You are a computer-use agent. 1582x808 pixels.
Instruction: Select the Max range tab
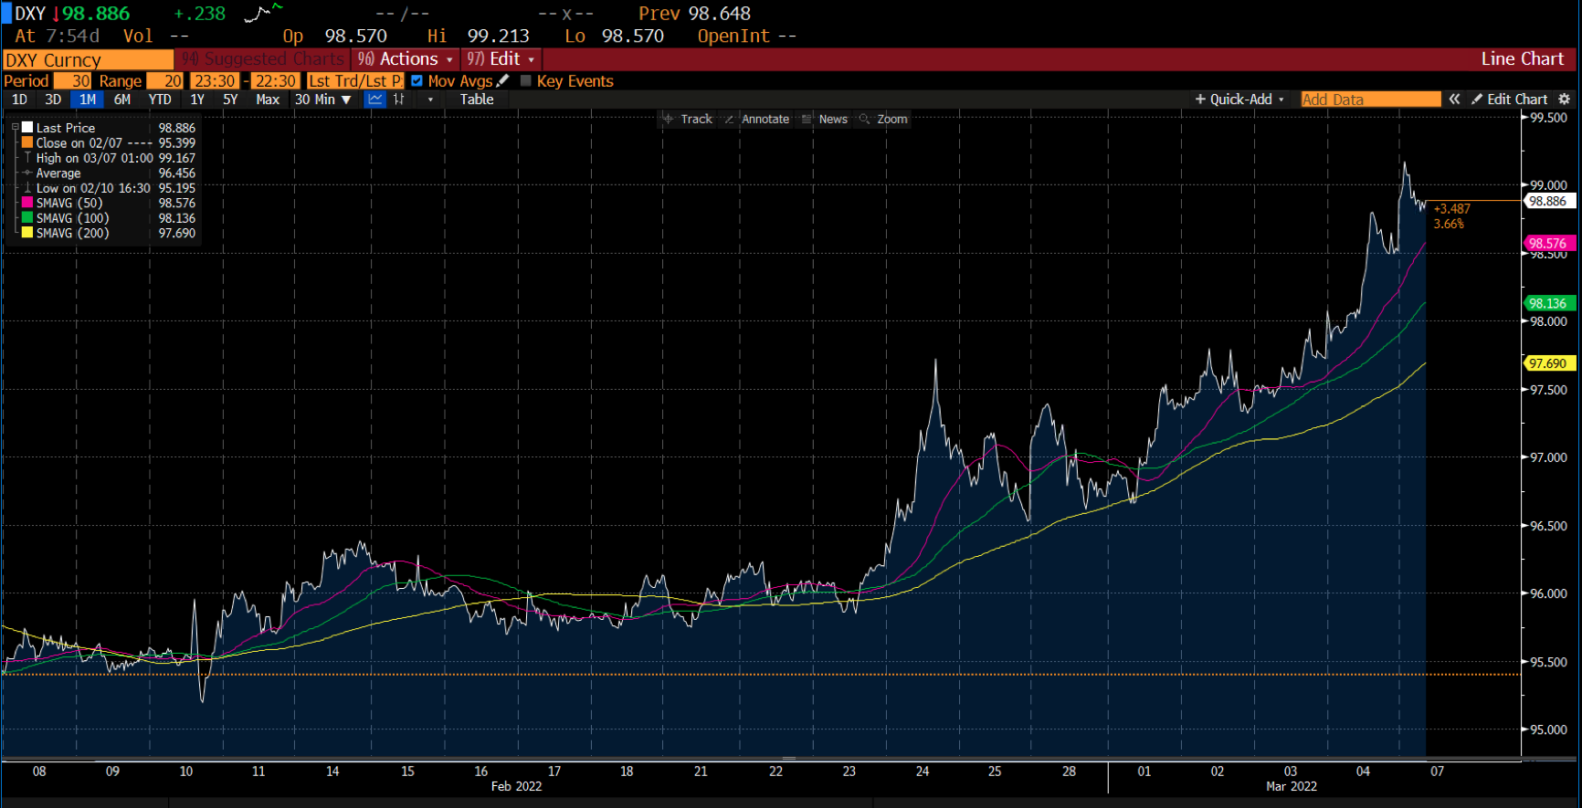(x=268, y=100)
